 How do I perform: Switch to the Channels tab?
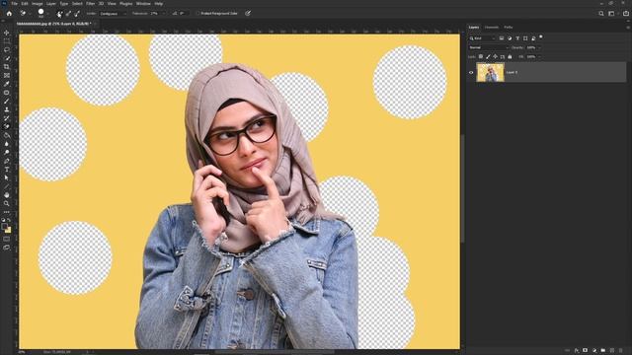(492, 28)
